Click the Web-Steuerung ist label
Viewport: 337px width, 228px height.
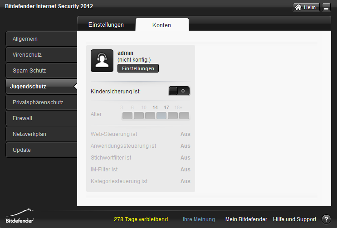click(114, 134)
